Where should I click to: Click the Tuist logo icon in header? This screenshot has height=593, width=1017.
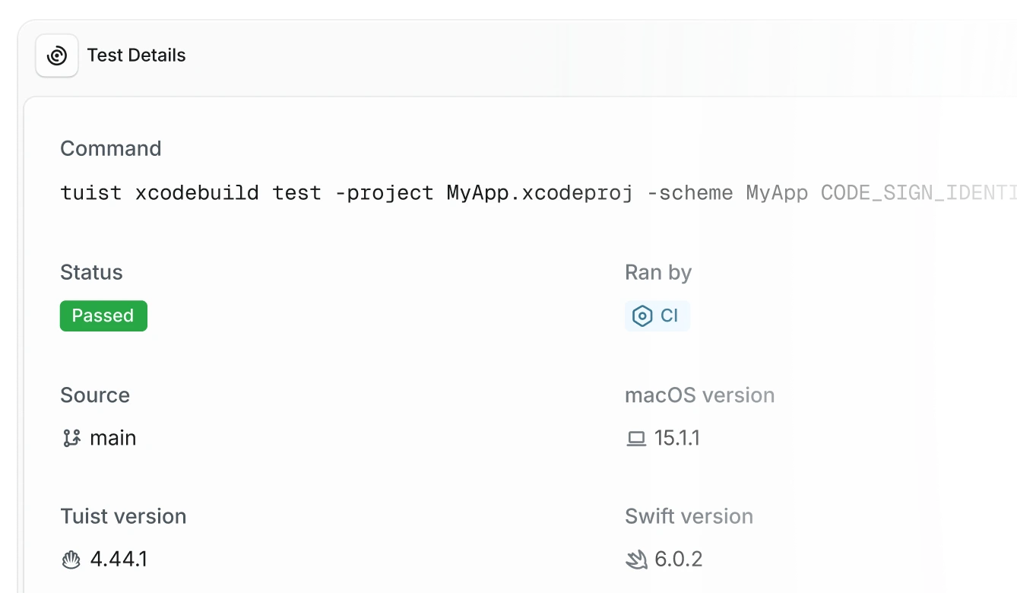pyautogui.click(x=57, y=55)
